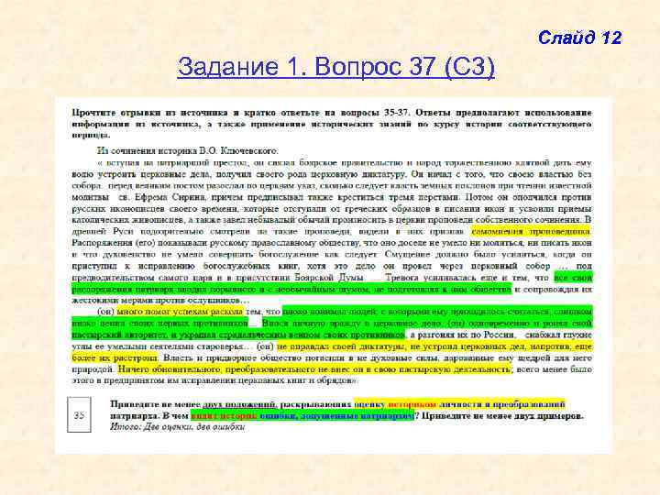Click the text 'Из сочинения историка В.О. Ключевского.'
Screen dimensions: 660x495
click(188, 150)
